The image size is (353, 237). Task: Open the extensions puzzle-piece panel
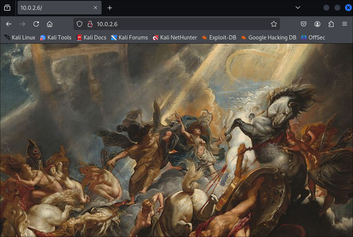pyautogui.click(x=331, y=24)
